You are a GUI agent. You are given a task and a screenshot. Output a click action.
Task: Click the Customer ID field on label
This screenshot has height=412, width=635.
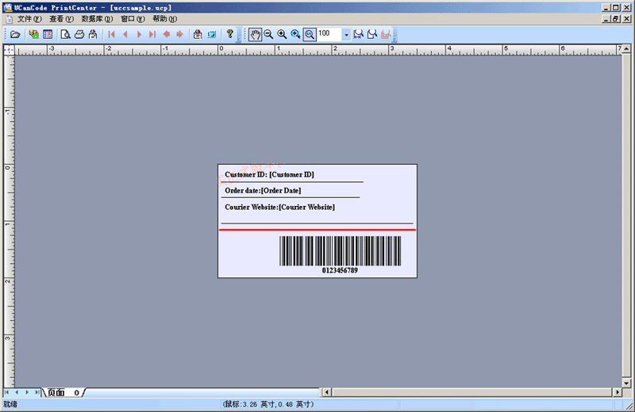point(270,174)
